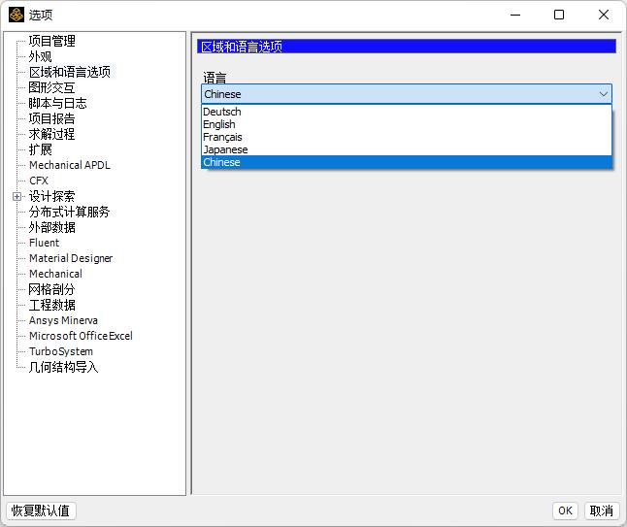The image size is (627, 527).
Task: Maximize the 选项 dialog window
Action: click(559, 15)
